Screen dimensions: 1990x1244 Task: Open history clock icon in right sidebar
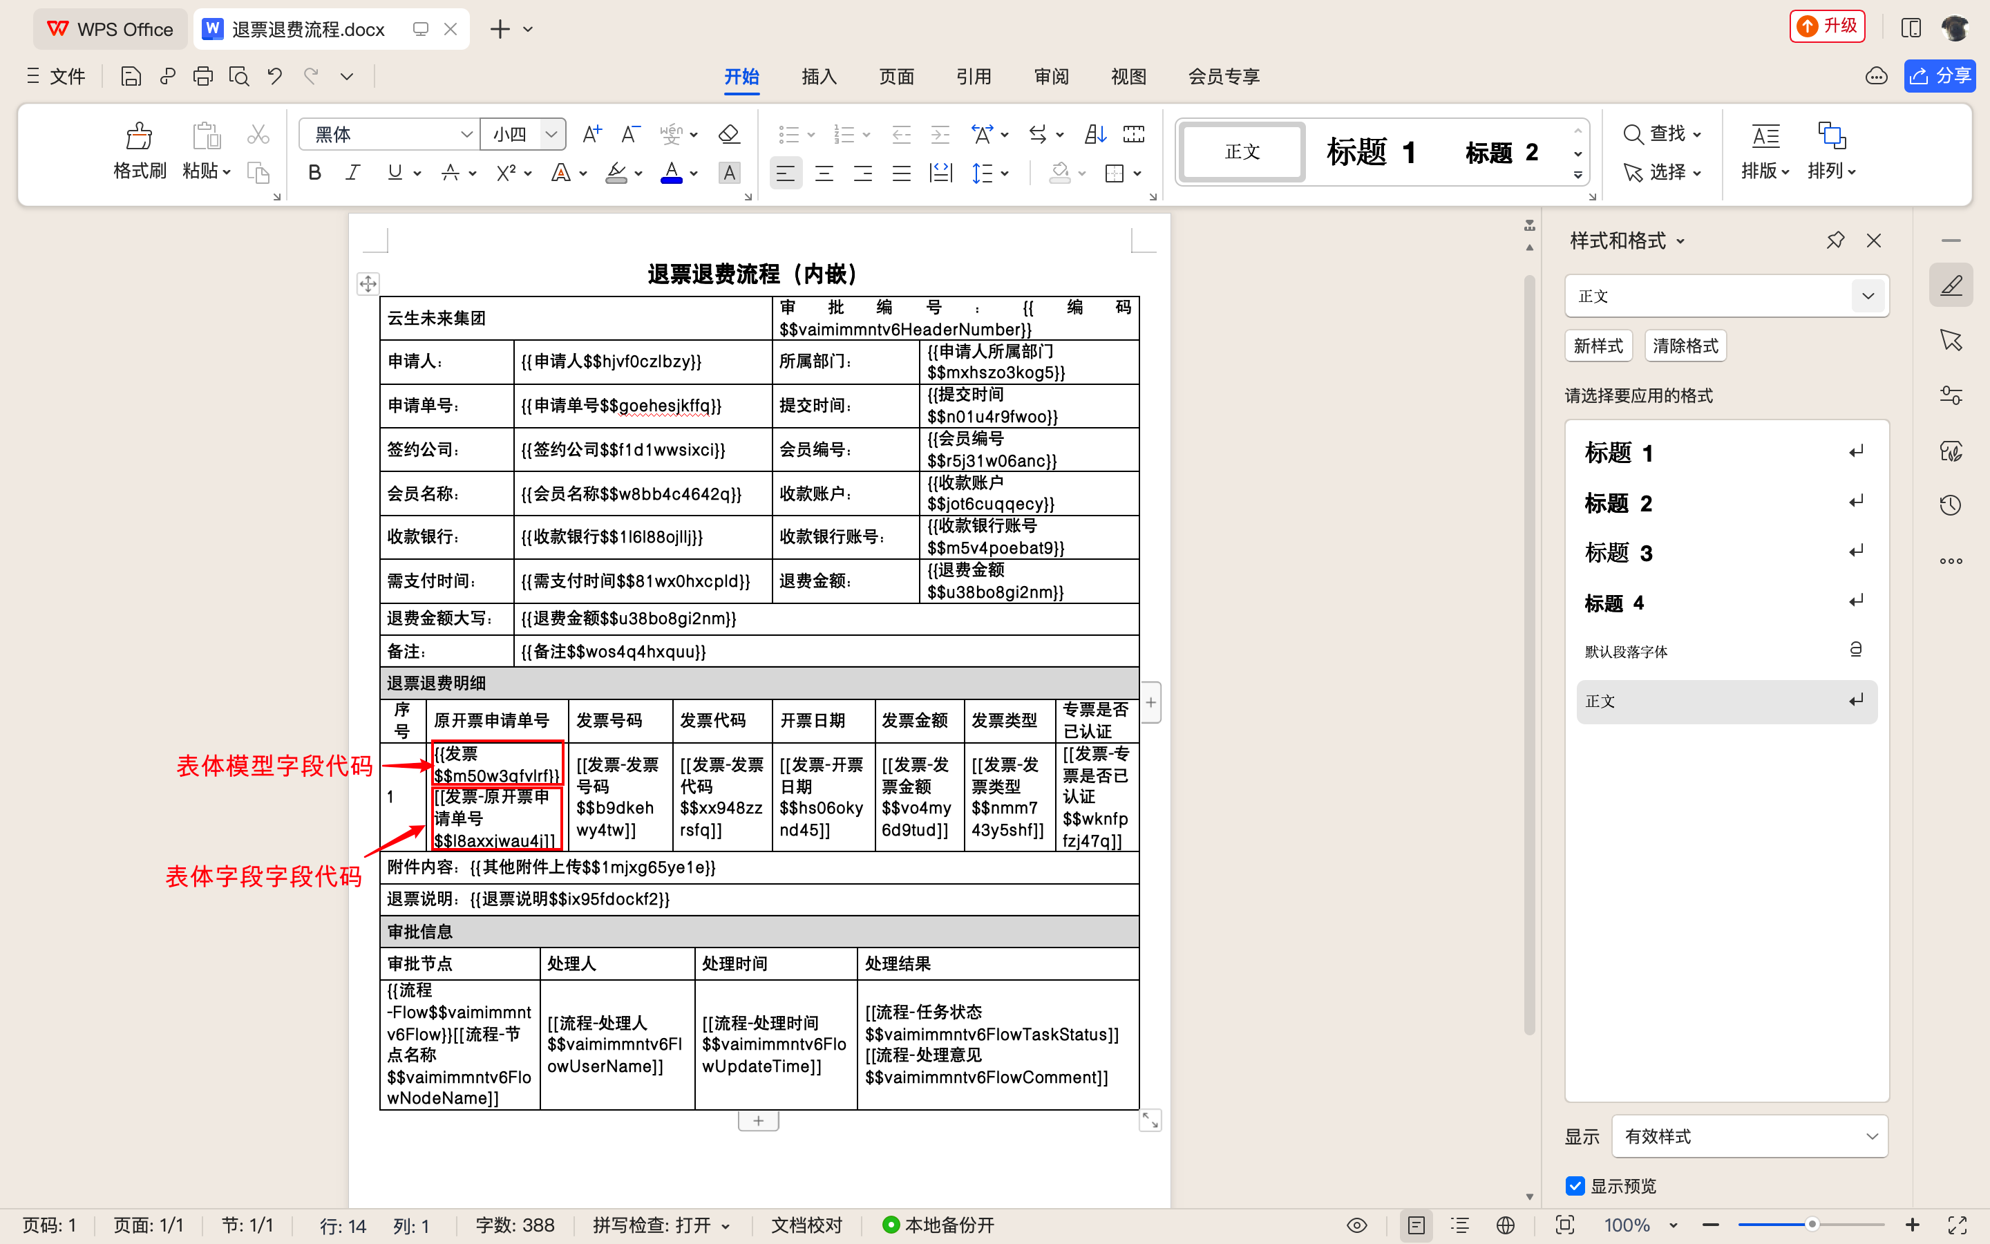click(x=1951, y=505)
